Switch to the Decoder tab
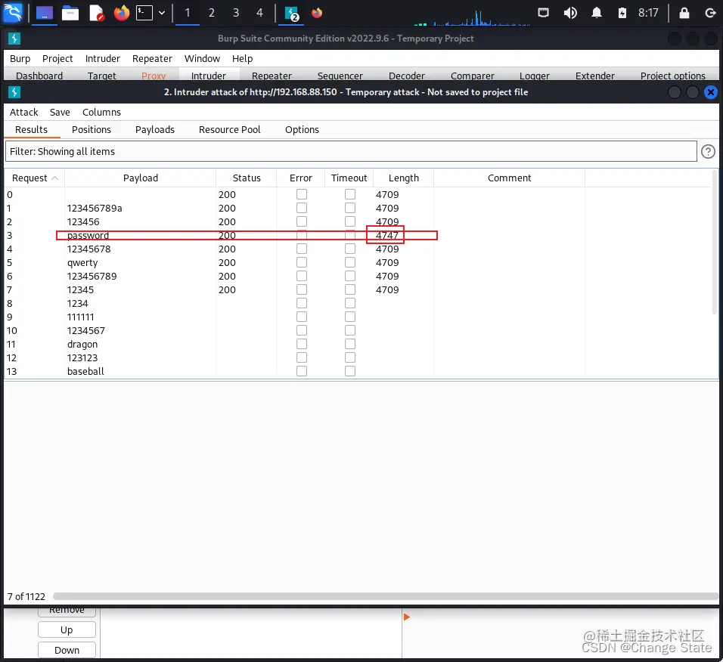The image size is (723, 662). (x=407, y=76)
